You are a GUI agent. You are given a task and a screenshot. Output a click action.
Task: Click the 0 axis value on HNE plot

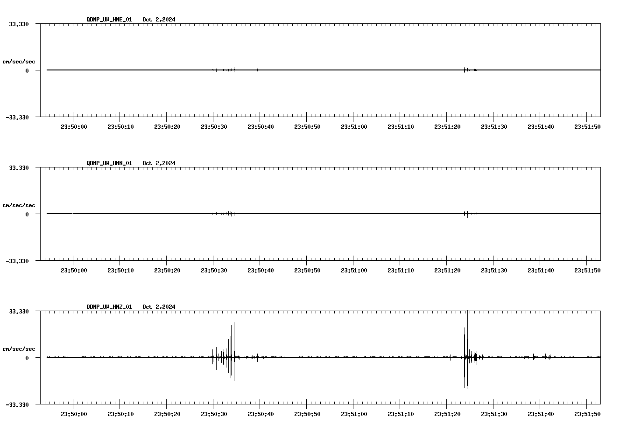(x=27, y=70)
